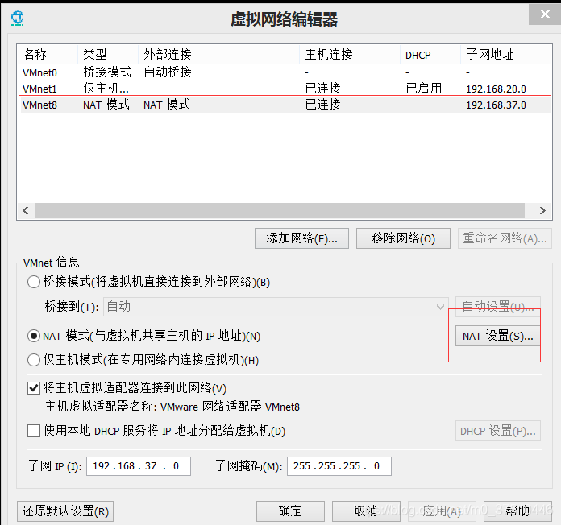
Task: Click 已启用 DHCP cell of VMnet1
Action: (x=424, y=89)
